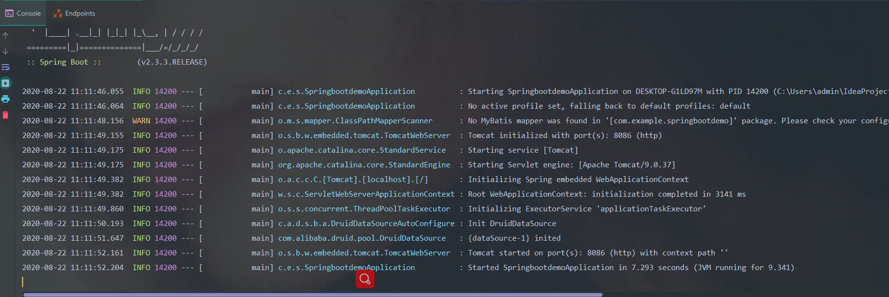
Task: Clear all console output with trash icon
Action: coord(6,115)
